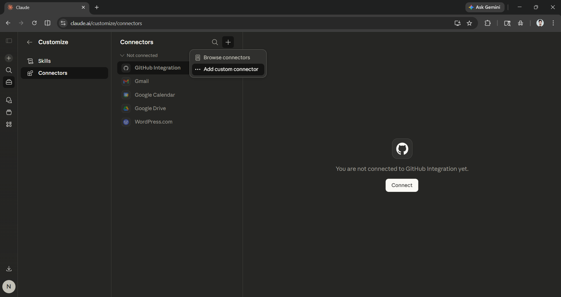Search connectors with magnifier icon
Image resolution: width=561 pixels, height=297 pixels.
pyautogui.click(x=215, y=42)
